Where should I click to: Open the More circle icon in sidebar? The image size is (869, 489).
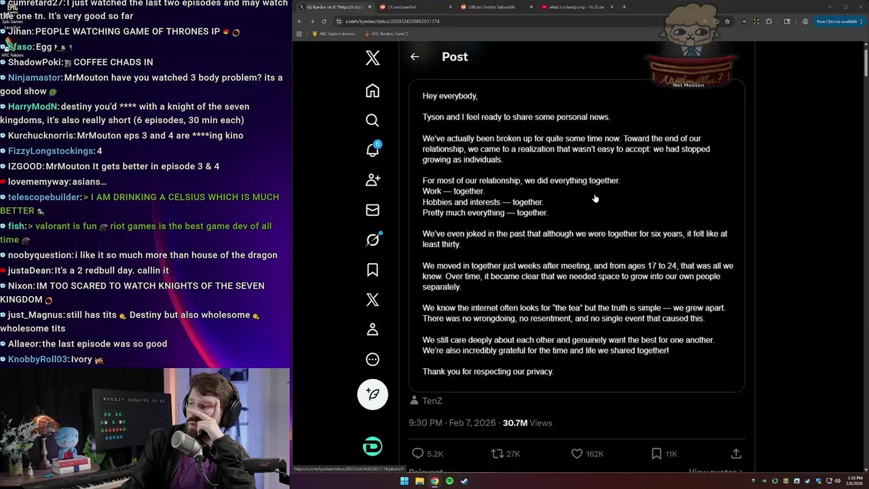pyautogui.click(x=372, y=359)
